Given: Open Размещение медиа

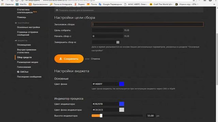Looking at the screenshot, I should click(28, 62).
